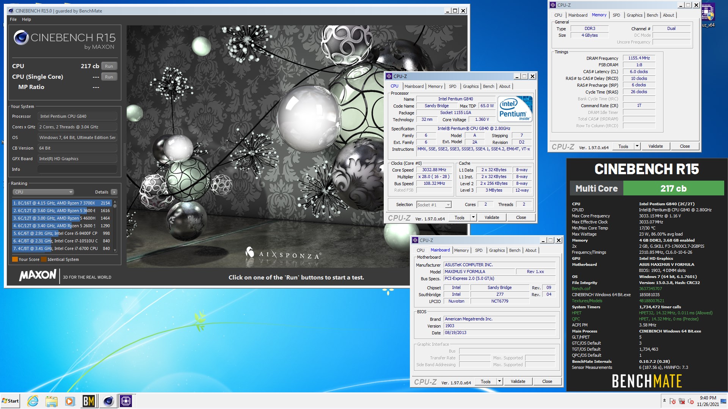Click the BIOS Version field 1903
Screen dimensions: 728x409
500,326
